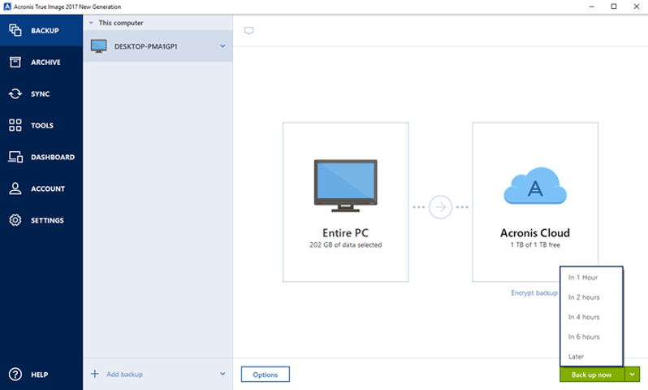
Task: Click the SETTINGS sidebar label
Action: [47, 220]
